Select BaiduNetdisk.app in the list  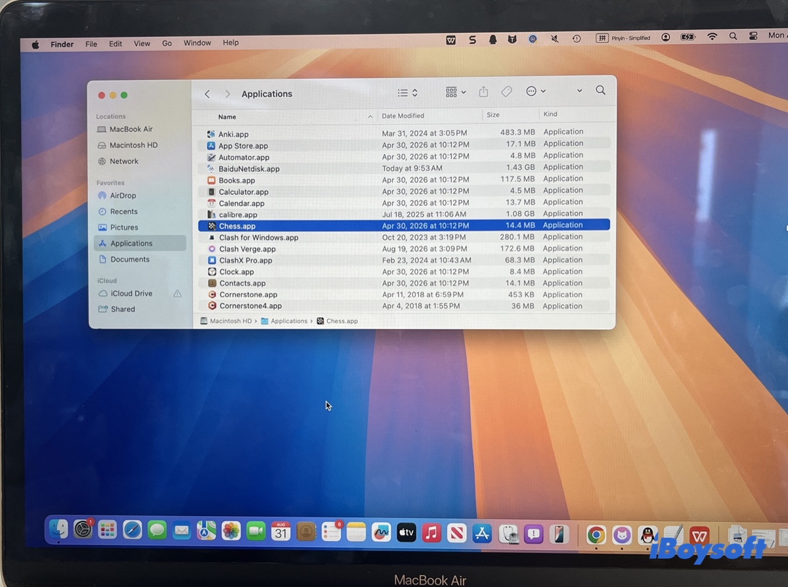404,168
